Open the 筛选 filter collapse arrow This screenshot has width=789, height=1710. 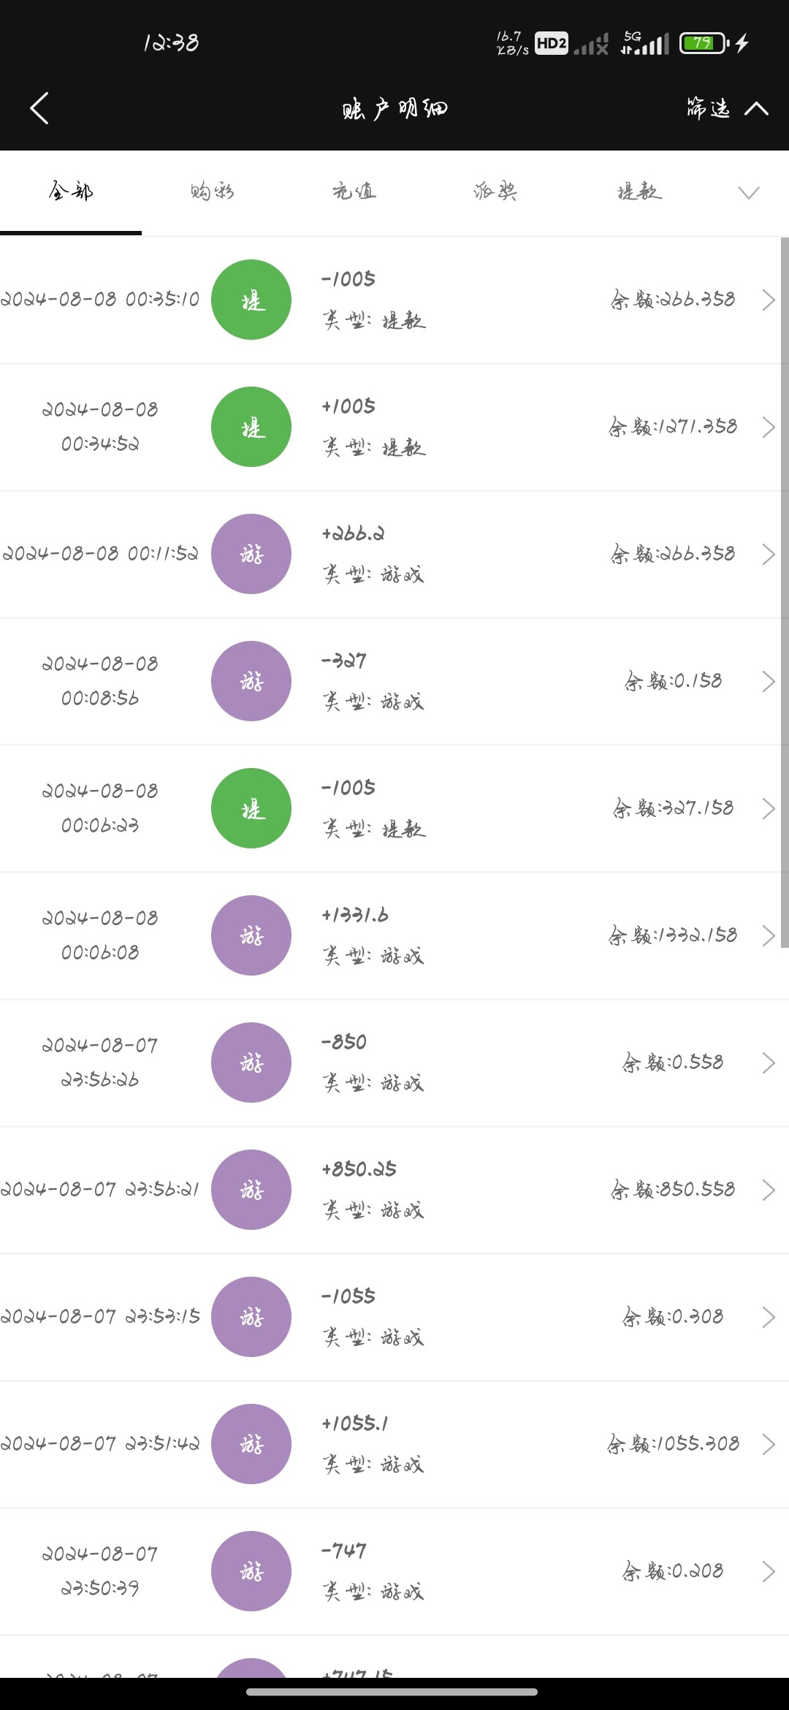coord(756,109)
